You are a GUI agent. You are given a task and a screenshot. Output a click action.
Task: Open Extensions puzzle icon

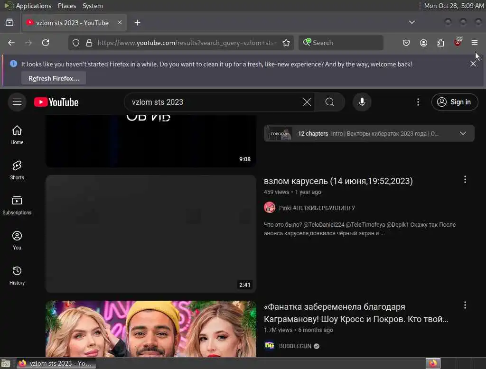click(x=440, y=43)
